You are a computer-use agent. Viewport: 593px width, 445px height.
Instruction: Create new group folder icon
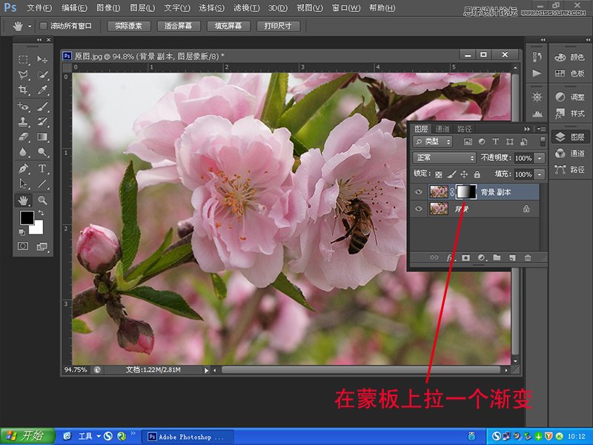click(497, 257)
